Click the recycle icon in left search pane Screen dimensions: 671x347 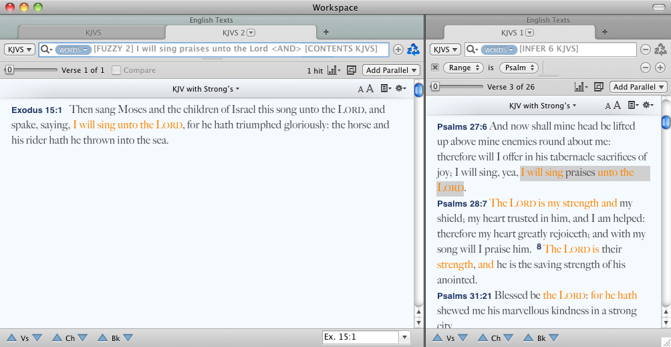click(414, 49)
